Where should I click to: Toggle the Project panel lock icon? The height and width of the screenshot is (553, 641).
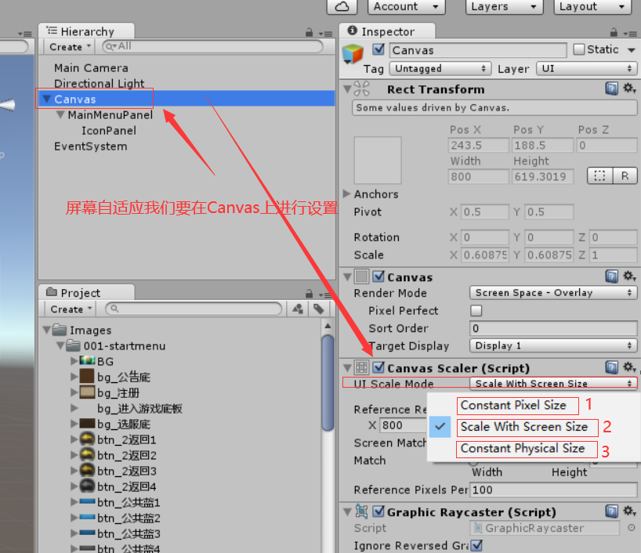[309, 294]
